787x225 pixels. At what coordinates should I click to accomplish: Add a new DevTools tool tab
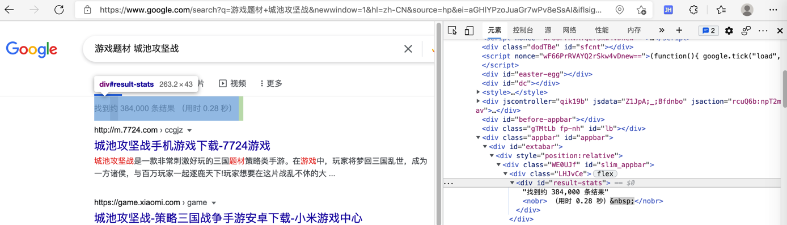(679, 31)
